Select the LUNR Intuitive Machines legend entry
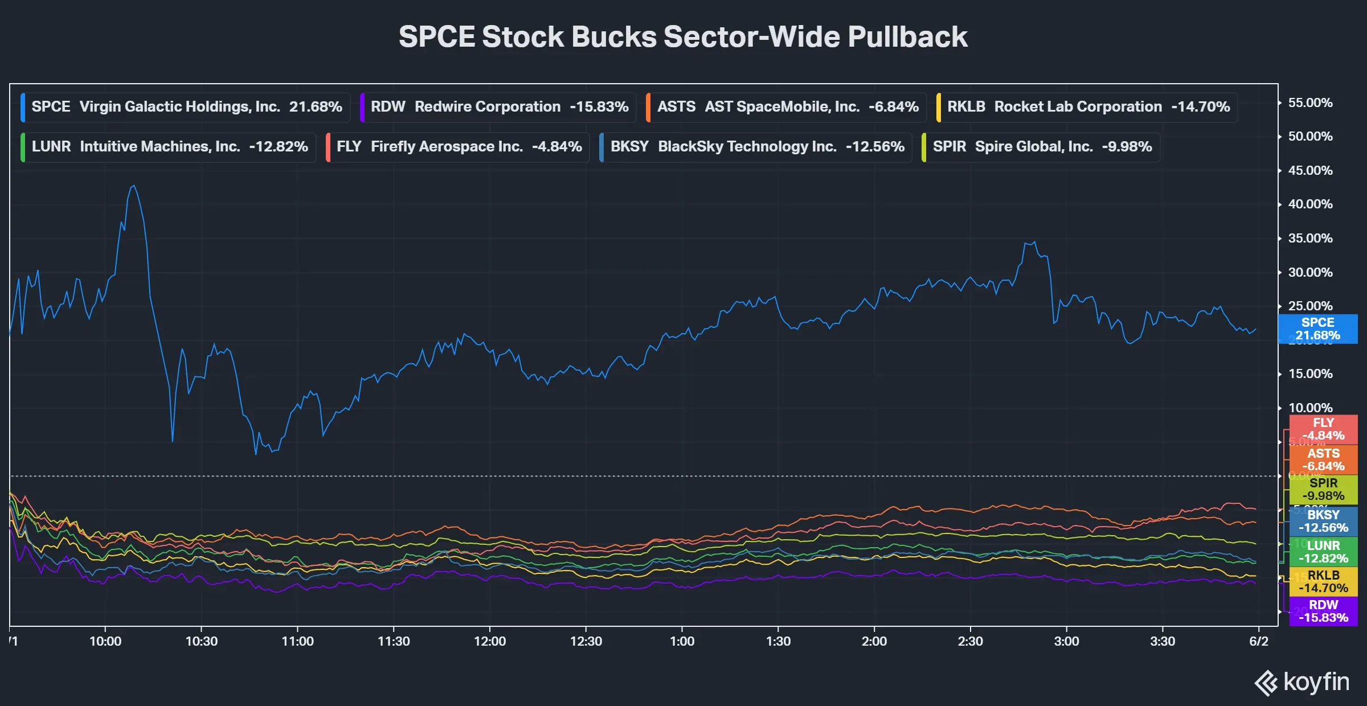The width and height of the screenshot is (1367, 706). 168,147
